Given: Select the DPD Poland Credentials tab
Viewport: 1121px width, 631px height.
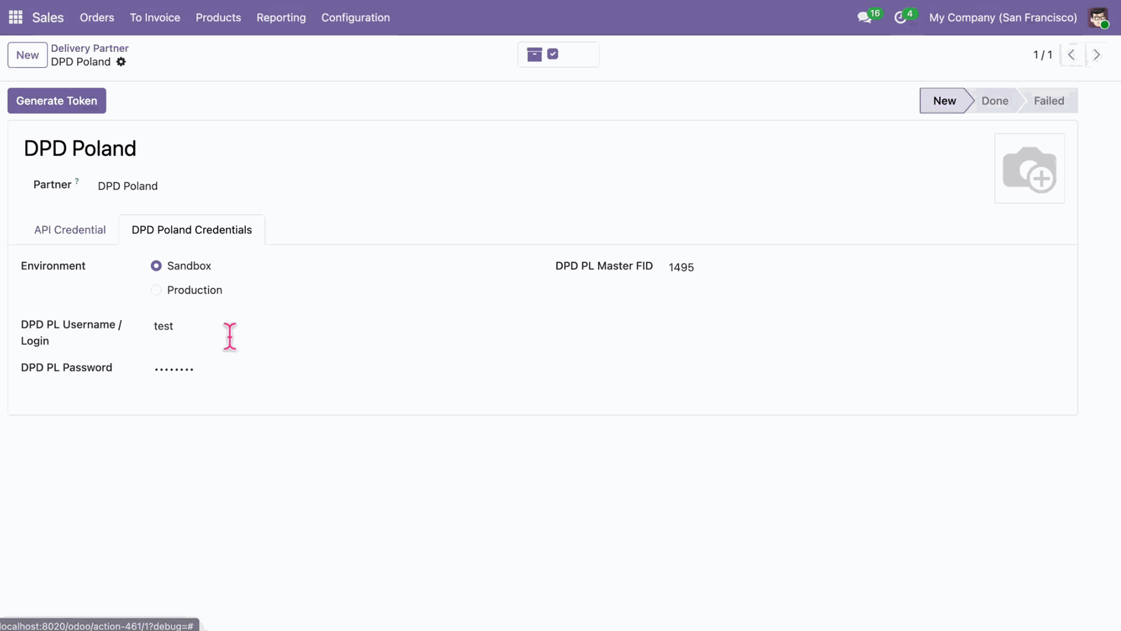Looking at the screenshot, I should 192,230.
